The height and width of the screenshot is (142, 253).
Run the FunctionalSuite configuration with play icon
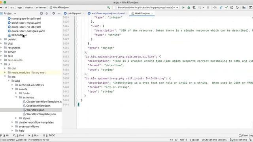click(x=183, y=7)
